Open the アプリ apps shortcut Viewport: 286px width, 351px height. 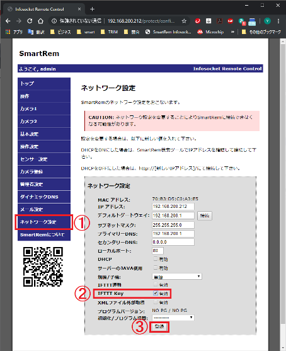14,32
